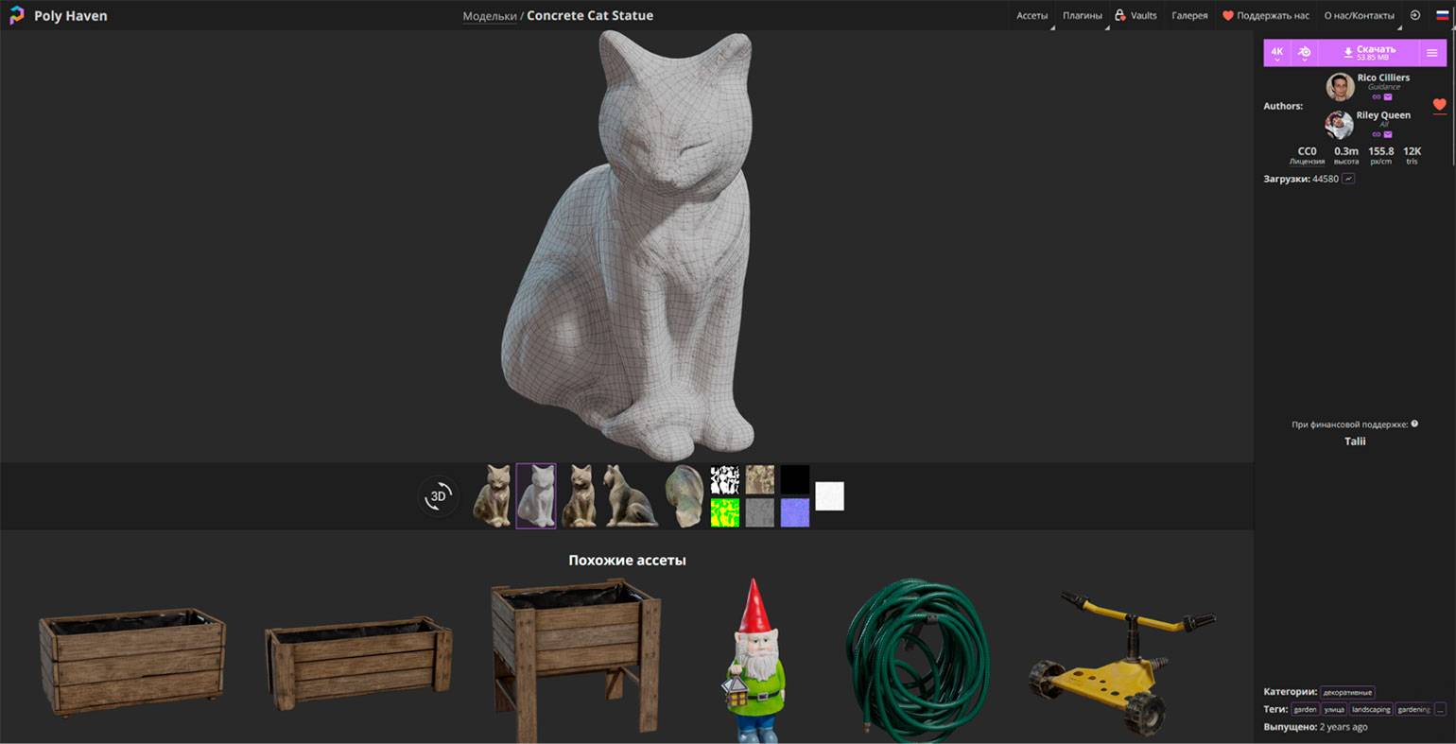The image size is (1456, 744).
Task: Go to Модели breadcrumb link
Action: click(x=489, y=15)
